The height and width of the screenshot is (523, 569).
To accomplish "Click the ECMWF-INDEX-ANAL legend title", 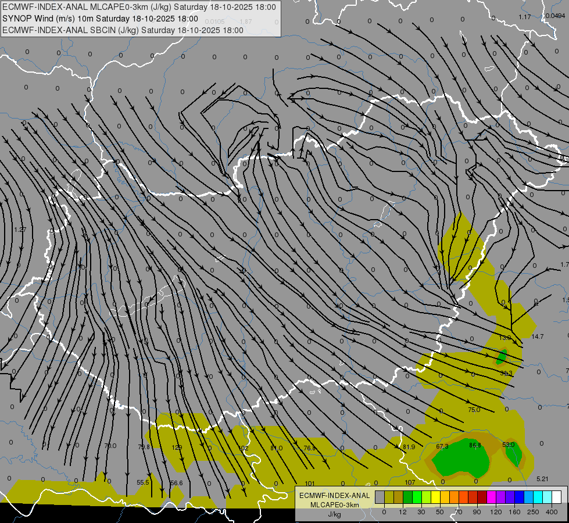I will (x=334, y=496).
